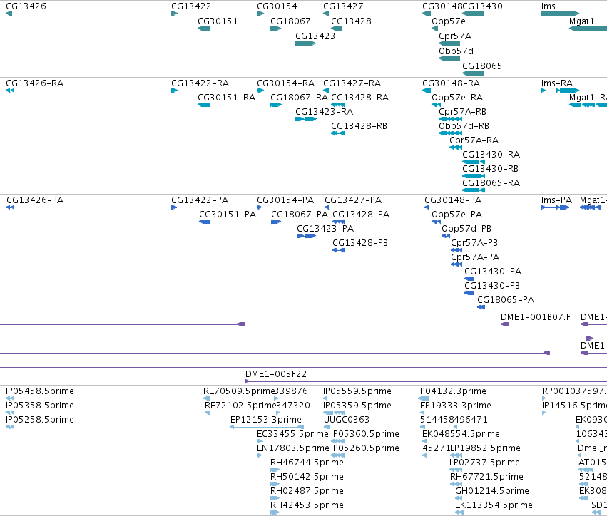Select the CG13423 gene arrow glyph
Screen dimensions: 607x516
pyautogui.click(x=305, y=43)
